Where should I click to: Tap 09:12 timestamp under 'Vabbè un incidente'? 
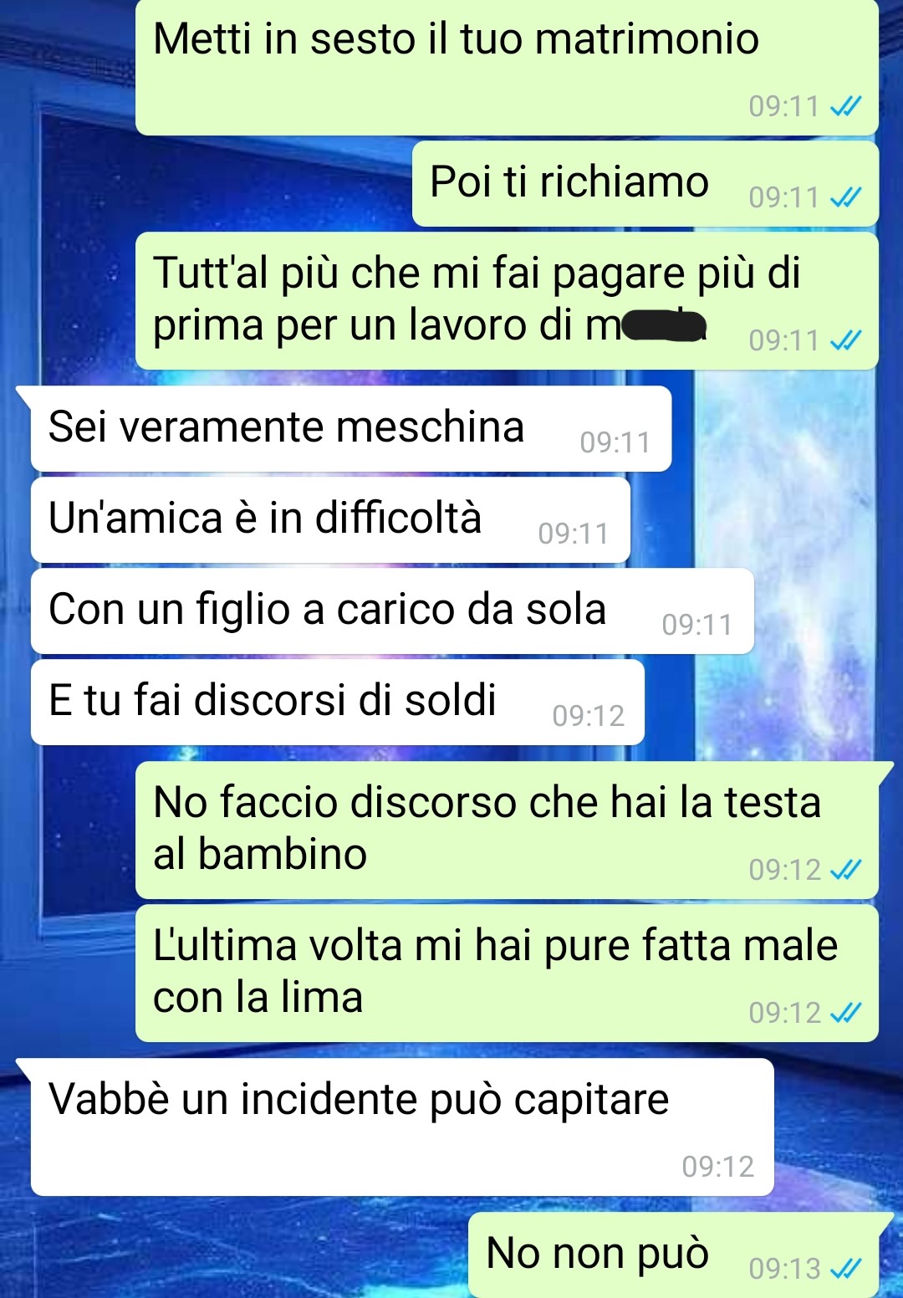718,1166
